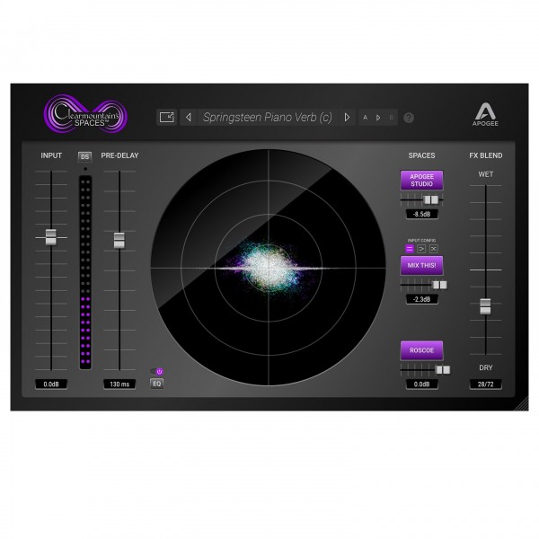Toggle the Mix This! space
This screenshot has width=539, height=539.
pos(421,265)
